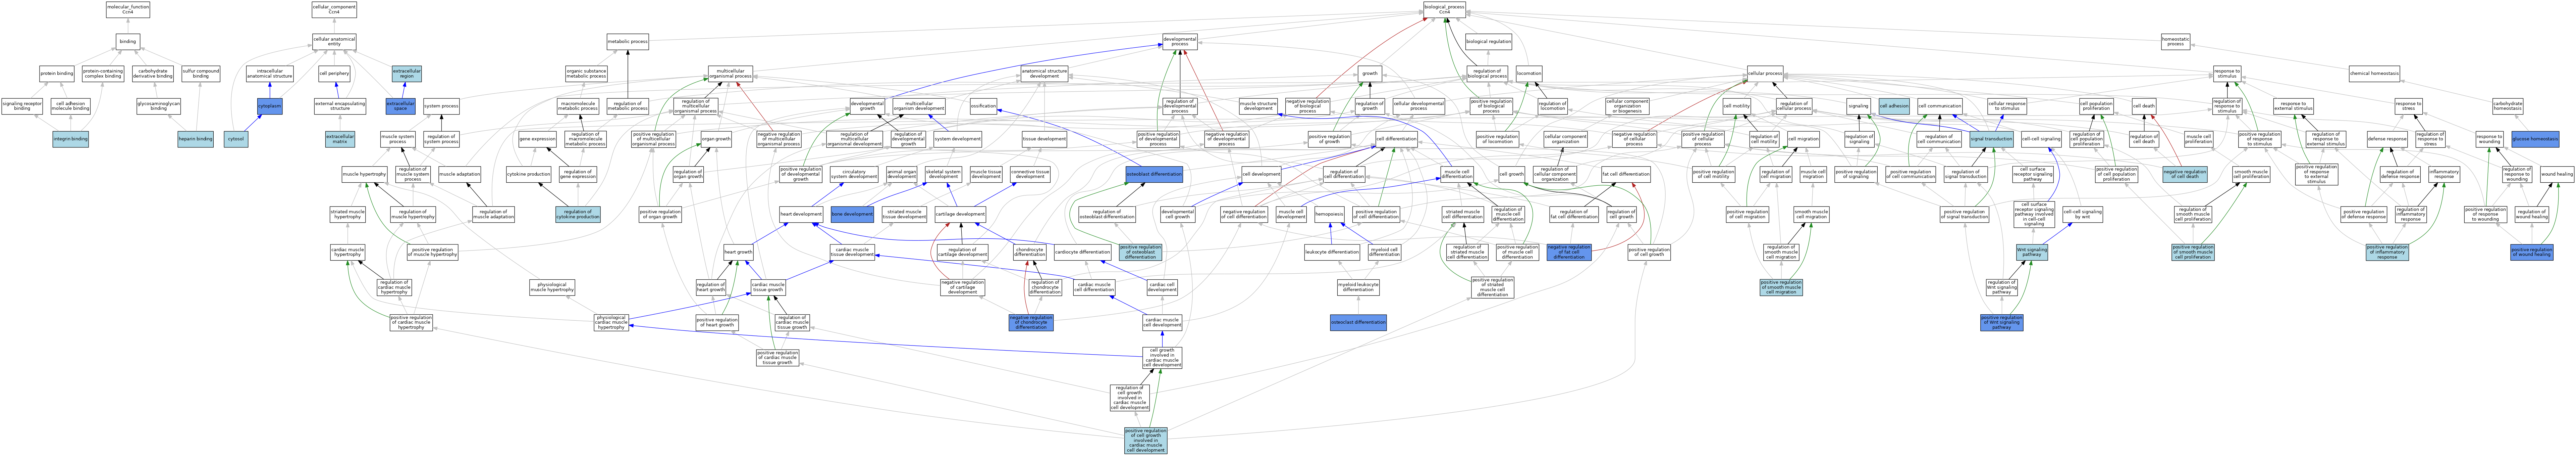Select the 'heart development' node
The width and height of the screenshot is (2576, 456).
pyautogui.click(x=801, y=215)
